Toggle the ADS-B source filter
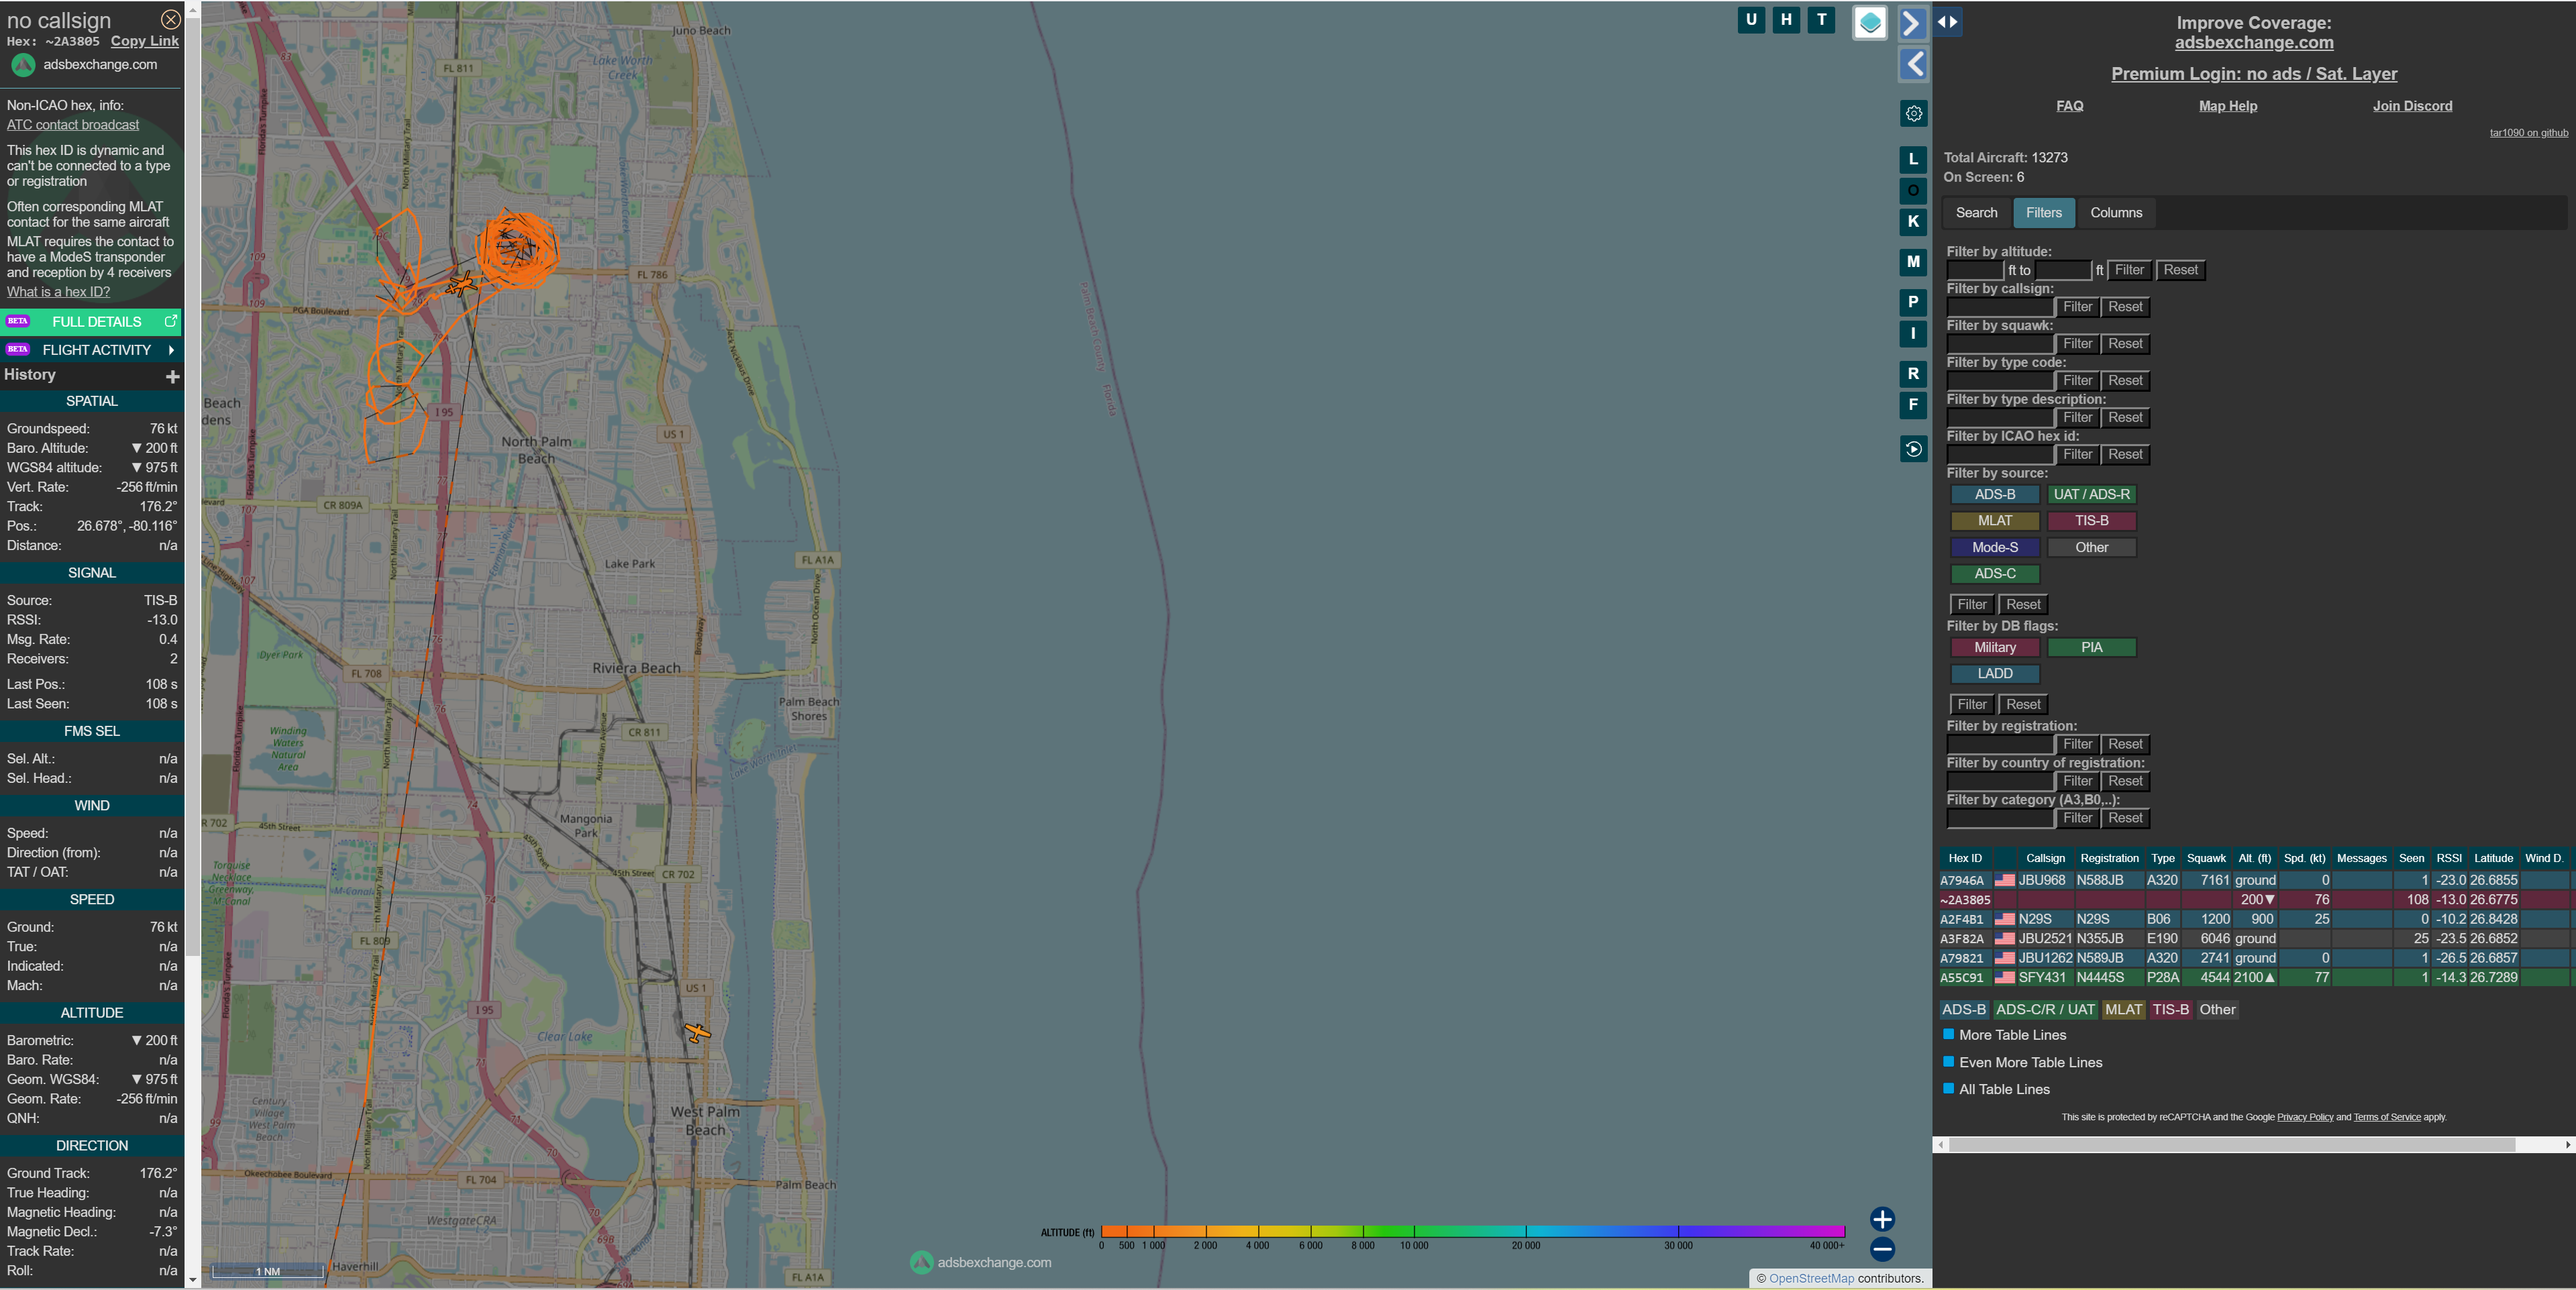2576x1290 pixels. click(1994, 494)
